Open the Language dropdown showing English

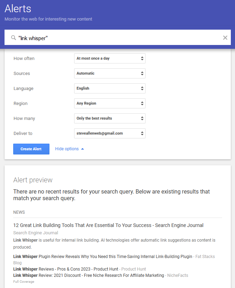[x=110, y=89]
